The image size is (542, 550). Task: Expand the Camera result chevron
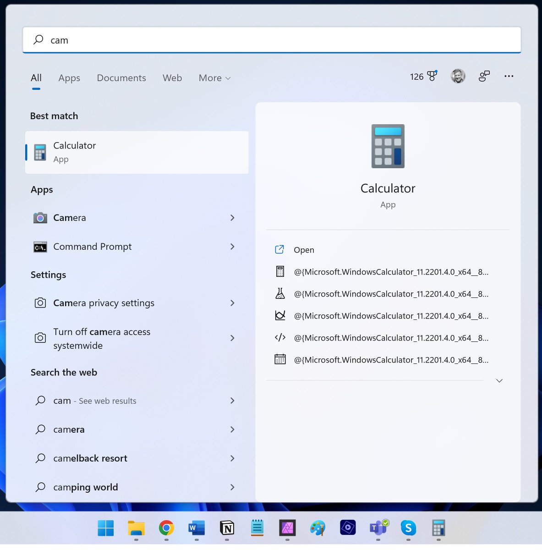pyautogui.click(x=232, y=218)
